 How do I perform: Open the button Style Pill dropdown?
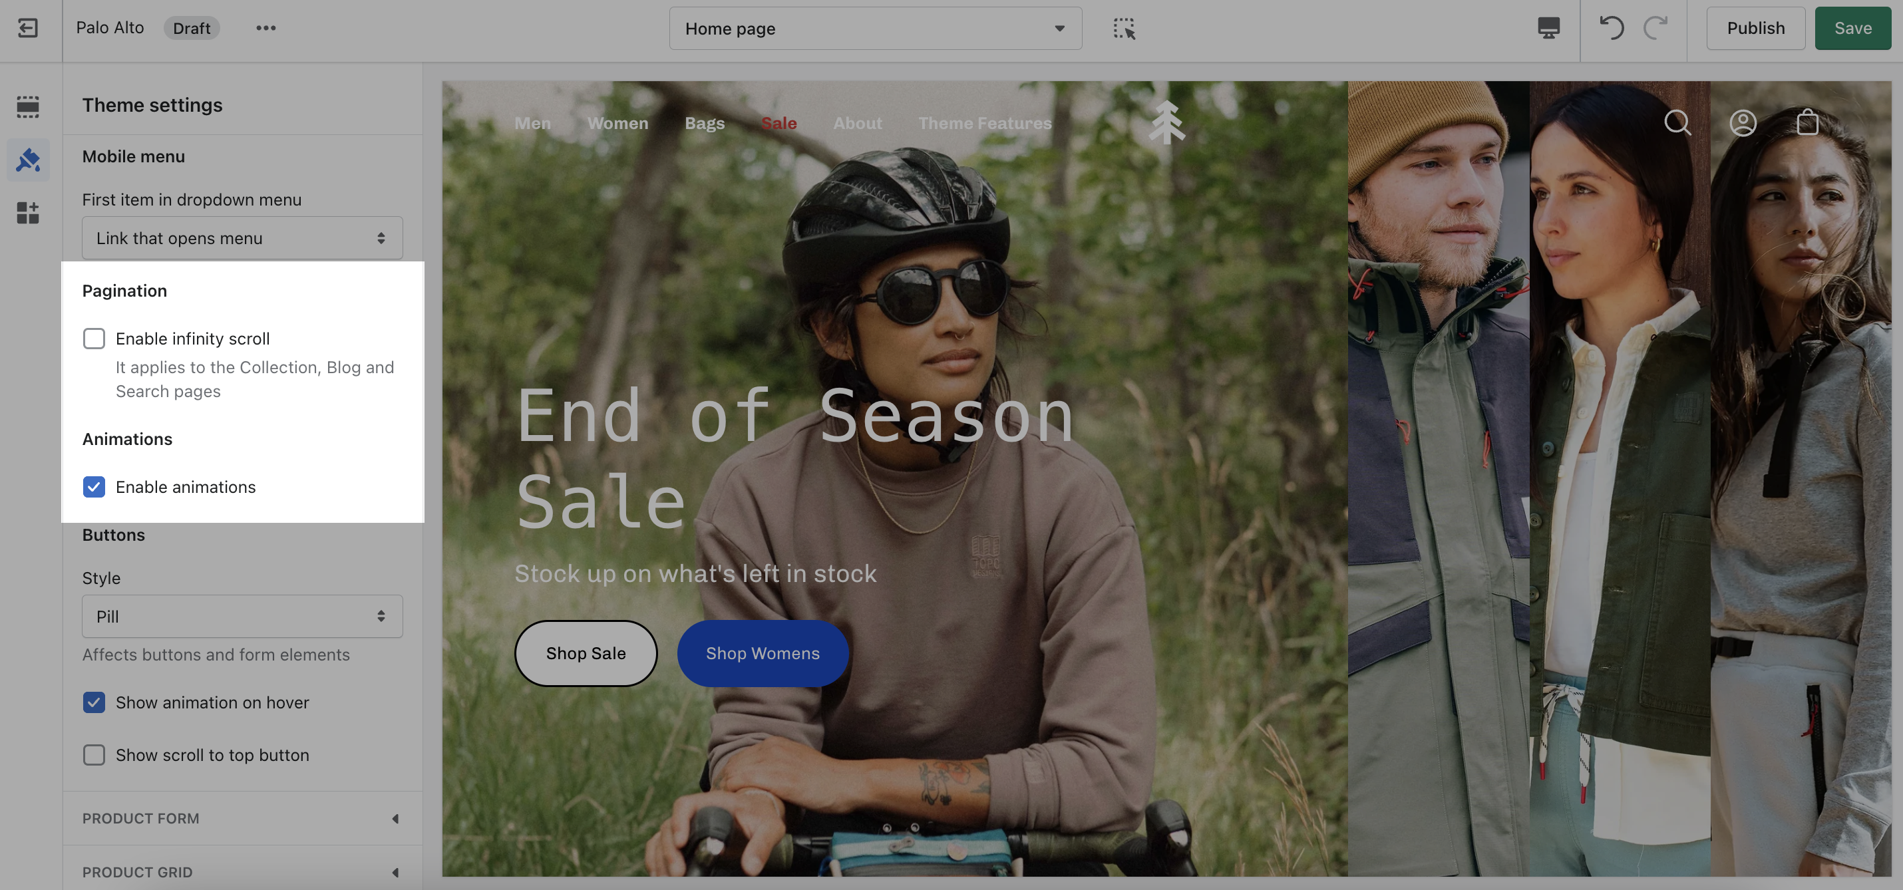point(242,616)
